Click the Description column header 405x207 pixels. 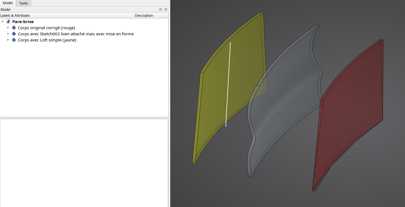(151, 15)
